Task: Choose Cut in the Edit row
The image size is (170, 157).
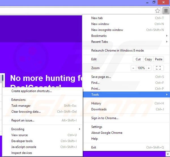Action: pos(138,59)
